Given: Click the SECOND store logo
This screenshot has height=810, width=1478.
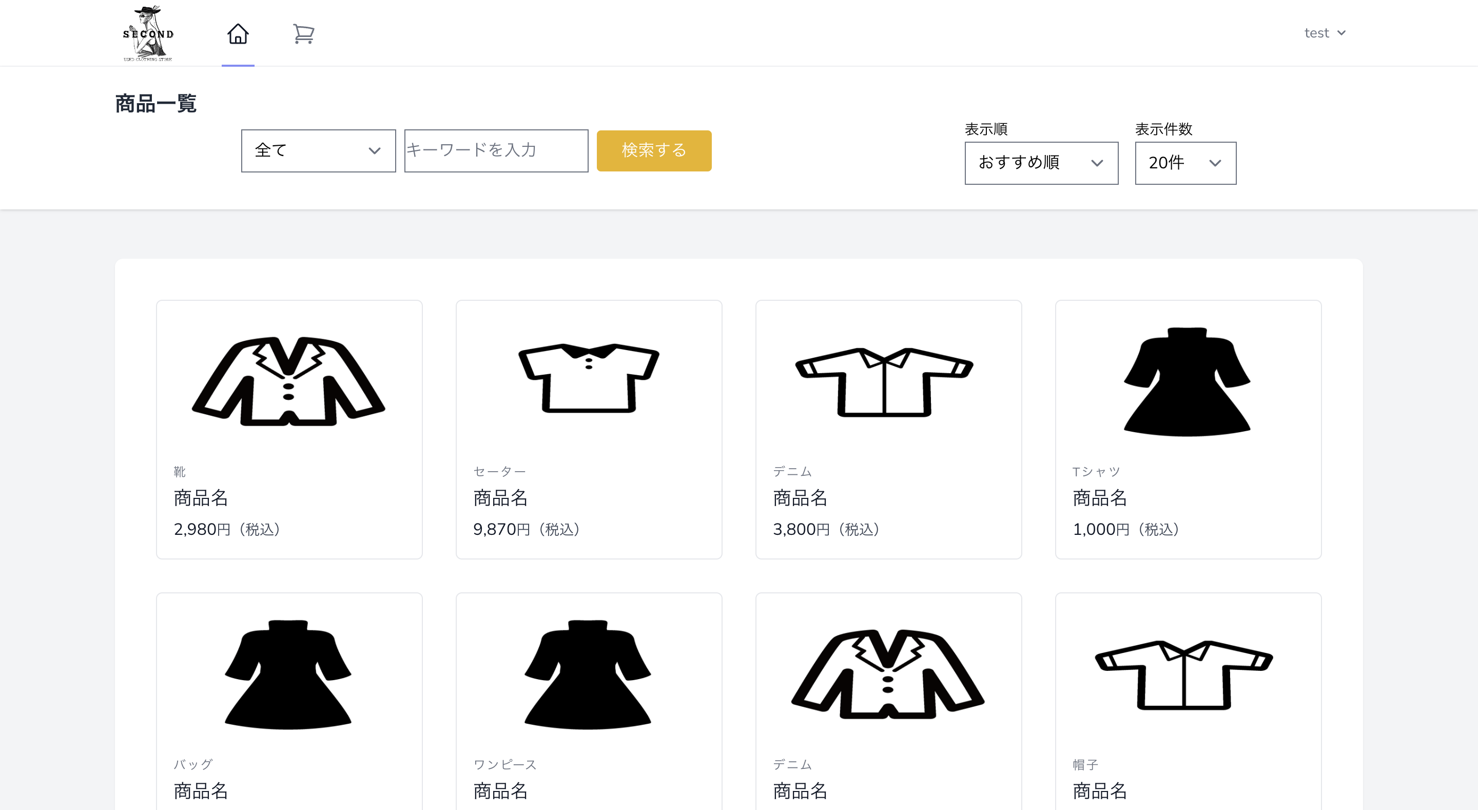Looking at the screenshot, I should pos(148,33).
